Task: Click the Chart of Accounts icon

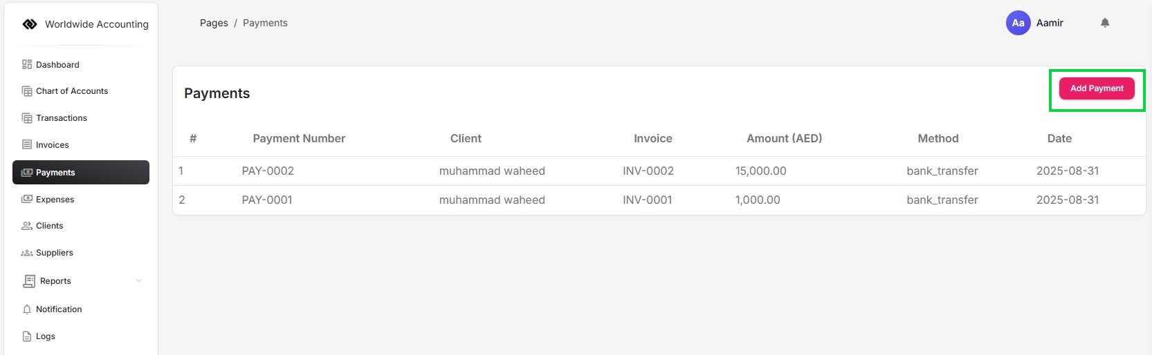Action: [x=27, y=91]
